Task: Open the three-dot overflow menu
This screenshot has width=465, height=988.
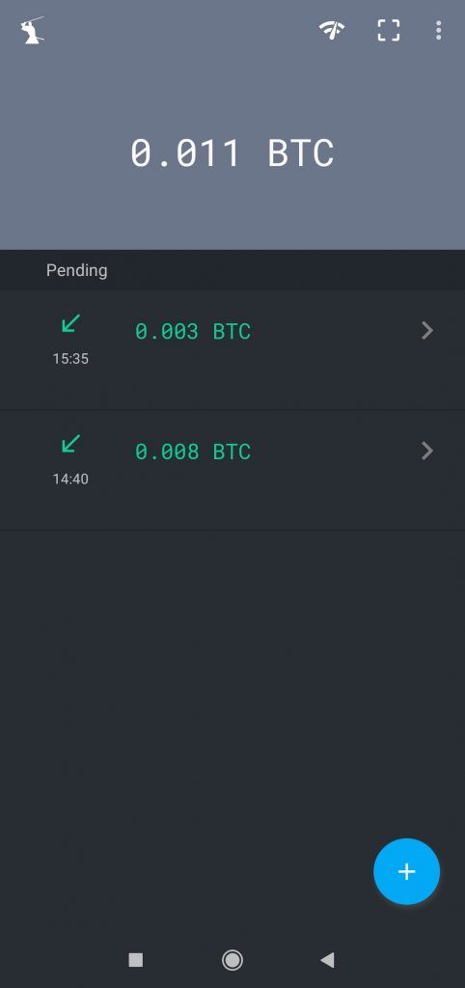Action: coord(438,30)
